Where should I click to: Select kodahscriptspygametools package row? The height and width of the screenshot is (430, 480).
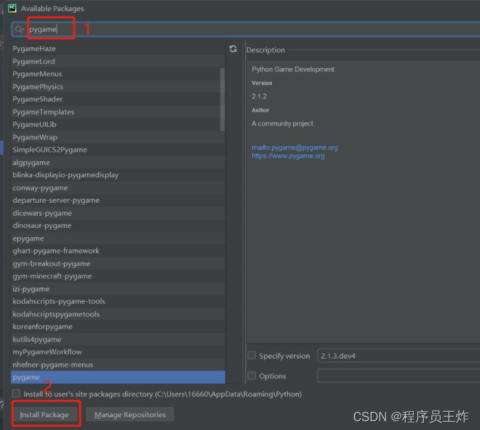118,314
